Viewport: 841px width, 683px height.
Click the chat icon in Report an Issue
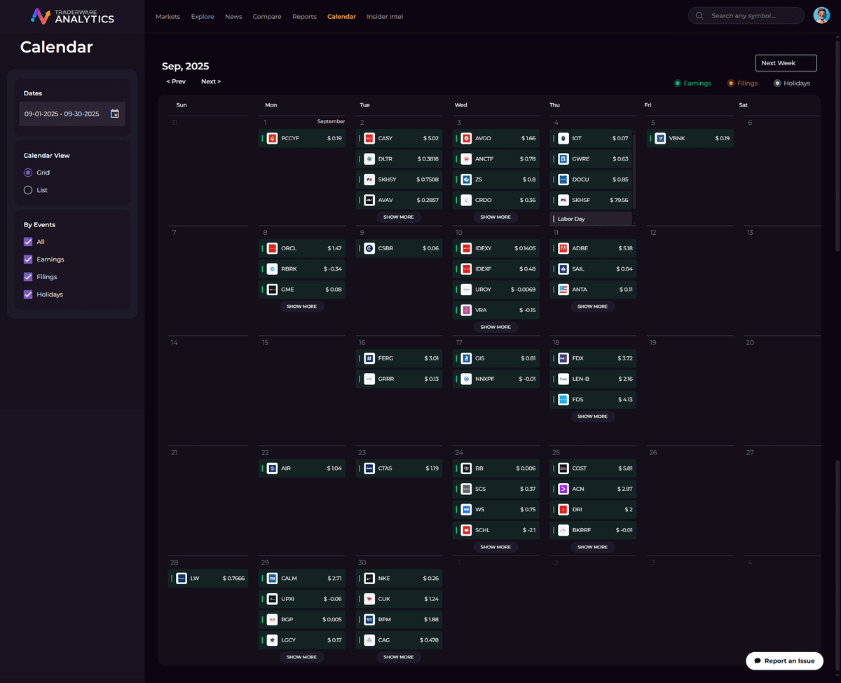click(758, 661)
